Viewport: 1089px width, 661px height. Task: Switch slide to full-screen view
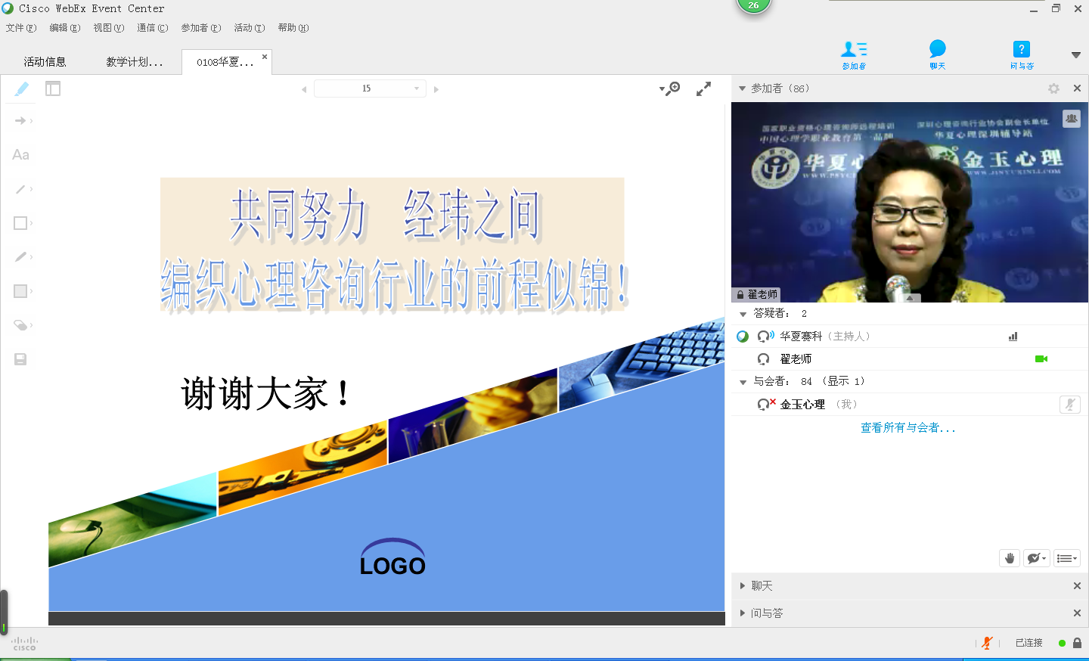click(703, 88)
